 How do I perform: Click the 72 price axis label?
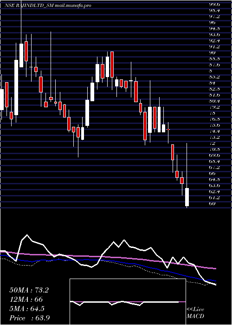click(x=213, y=143)
